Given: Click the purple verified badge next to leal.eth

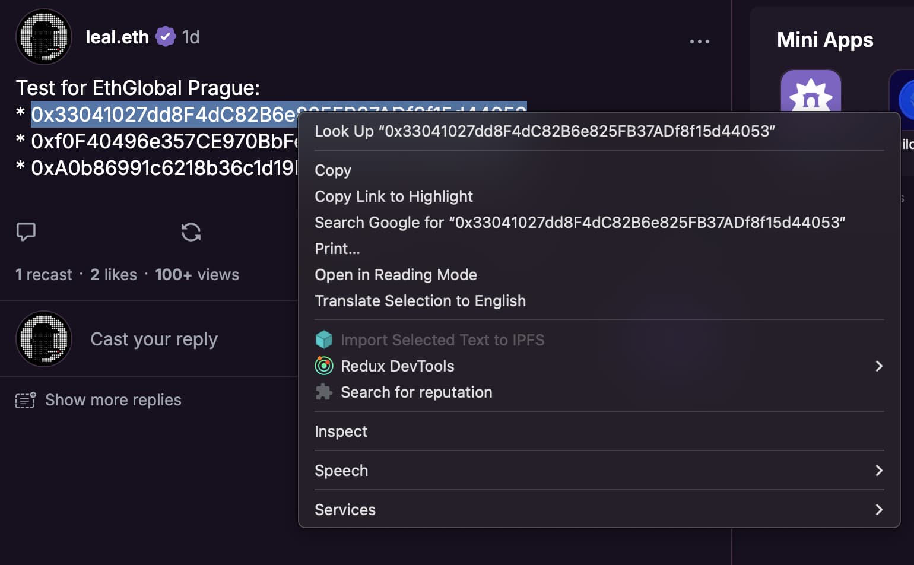Looking at the screenshot, I should coord(166,36).
